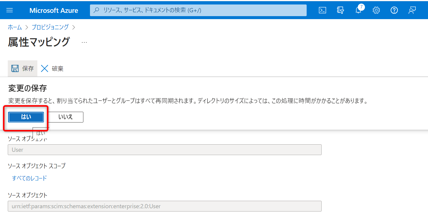Open portal settings gear
428x219 pixels.
coord(376,10)
